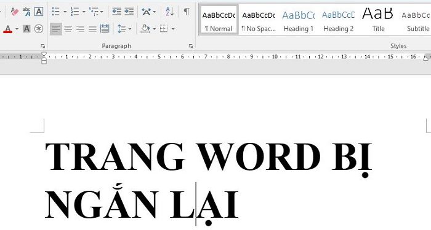Expand the bullet library dropdown
The width and height of the screenshot is (431, 230).
pyautogui.click(x=65, y=12)
